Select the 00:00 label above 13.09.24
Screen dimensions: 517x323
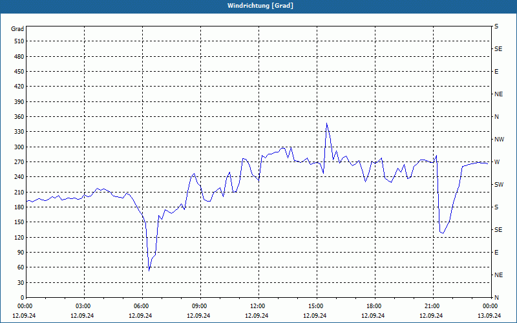pyautogui.click(x=490, y=306)
